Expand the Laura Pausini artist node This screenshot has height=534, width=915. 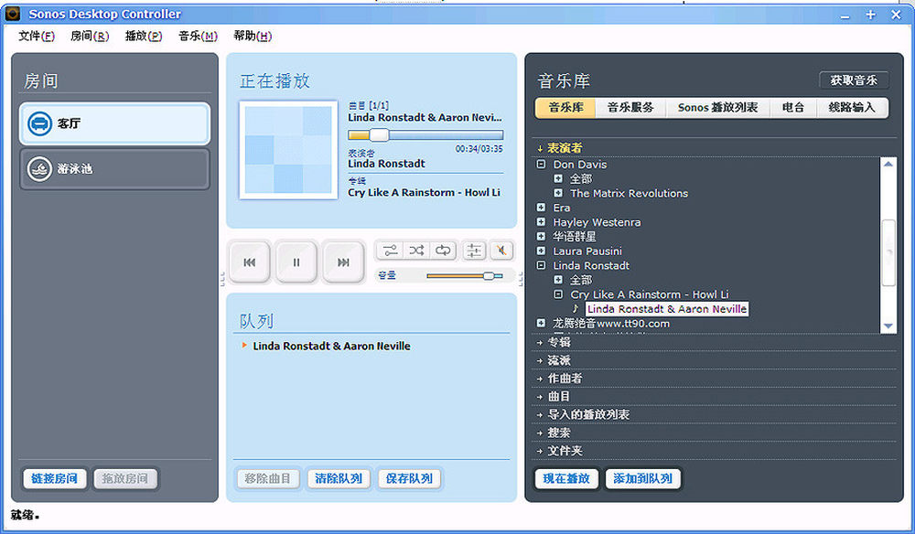click(x=541, y=251)
